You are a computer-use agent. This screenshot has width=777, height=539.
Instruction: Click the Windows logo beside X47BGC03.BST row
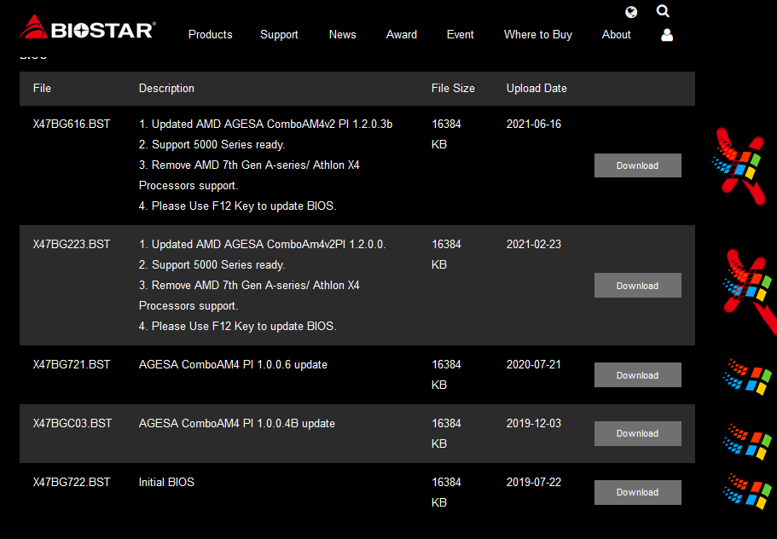tap(747, 441)
